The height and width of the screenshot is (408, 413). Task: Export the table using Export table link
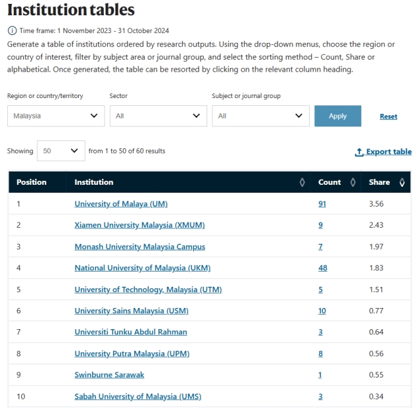[383, 152]
